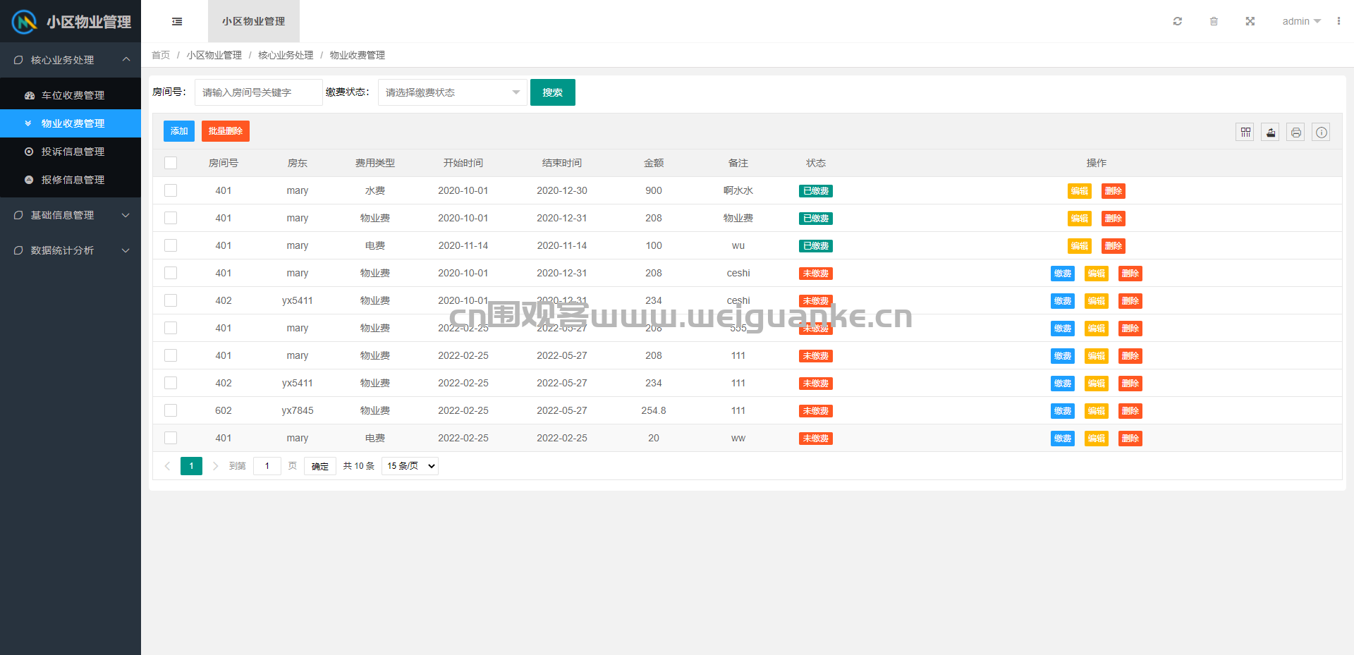Select the 小区物业管理 tab
The width and height of the screenshot is (1354, 655).
point(254,21)
